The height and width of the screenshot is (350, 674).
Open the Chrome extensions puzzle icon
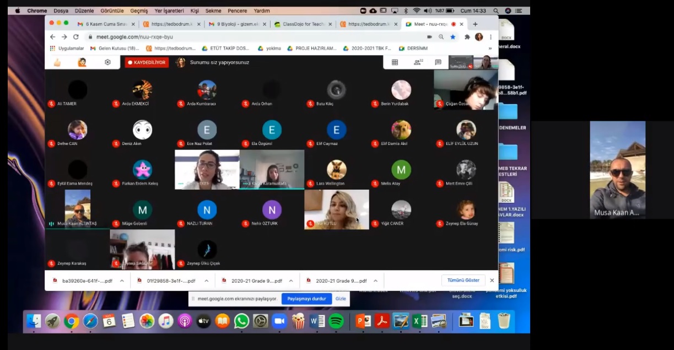467,37
